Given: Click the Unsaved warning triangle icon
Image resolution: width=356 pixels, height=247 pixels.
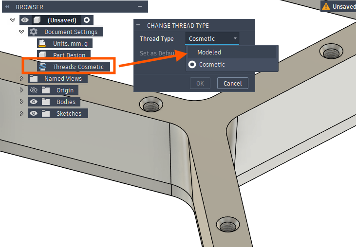Looking at the screenshot, I should pyautogui.click(x=326, y=6).
